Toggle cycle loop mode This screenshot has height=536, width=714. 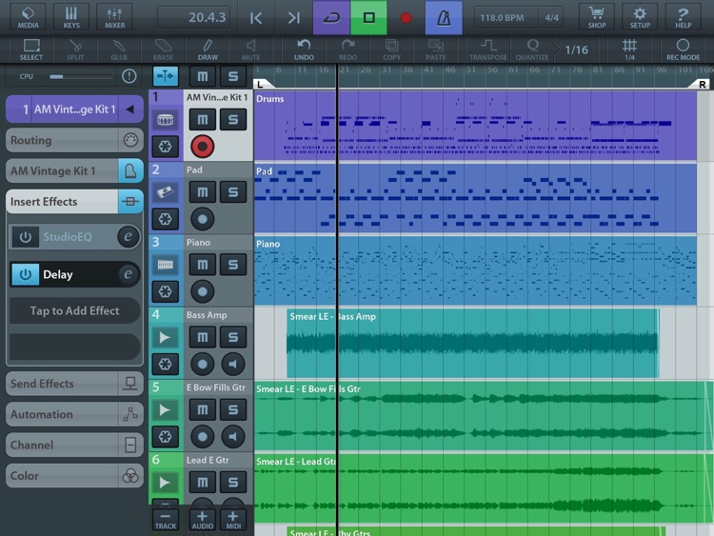[x=331, y=18]
